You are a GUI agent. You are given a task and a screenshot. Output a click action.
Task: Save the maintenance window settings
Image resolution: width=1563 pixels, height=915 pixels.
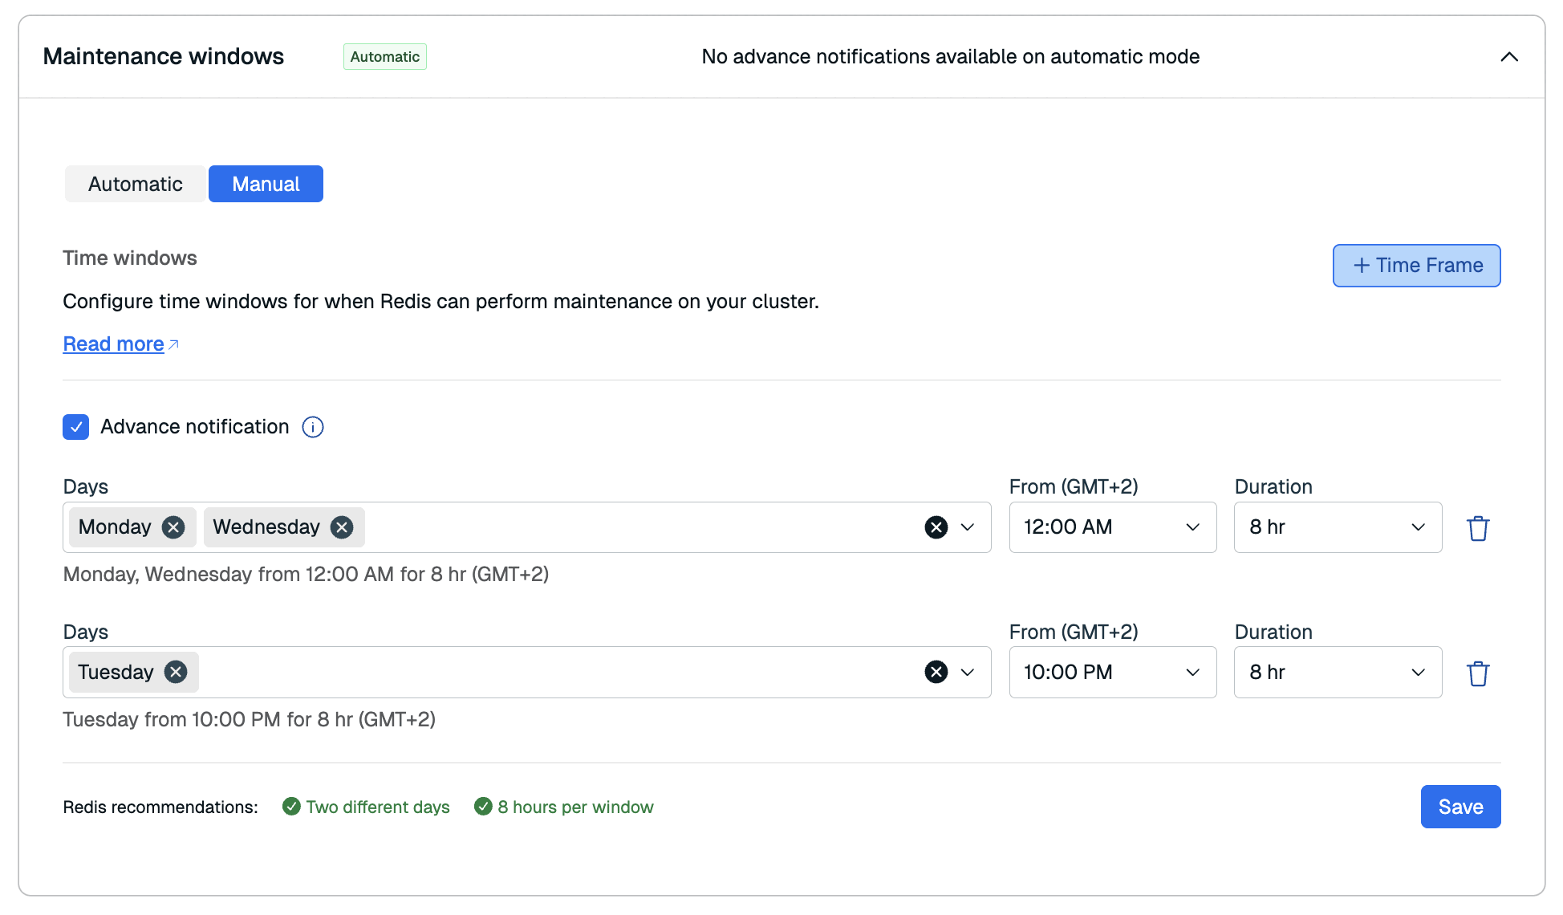(x=1459, y=807)
